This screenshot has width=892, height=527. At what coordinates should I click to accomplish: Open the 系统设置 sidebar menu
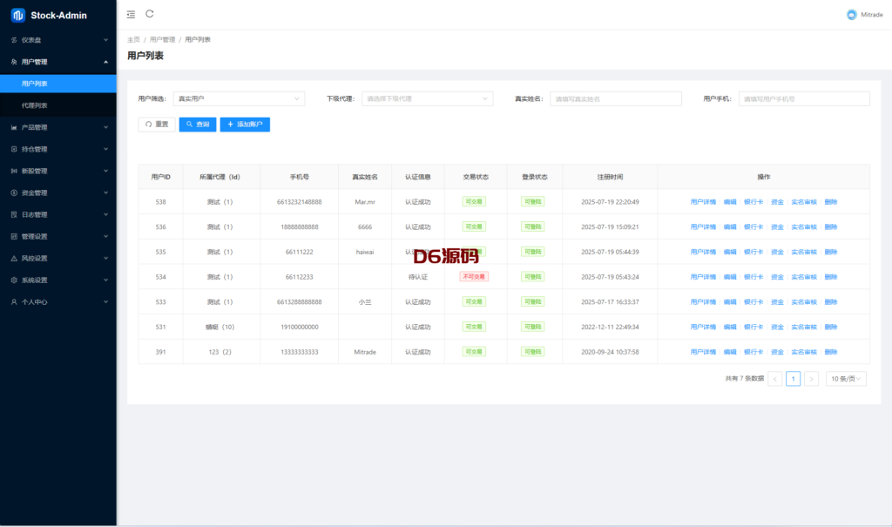(57, 280)
